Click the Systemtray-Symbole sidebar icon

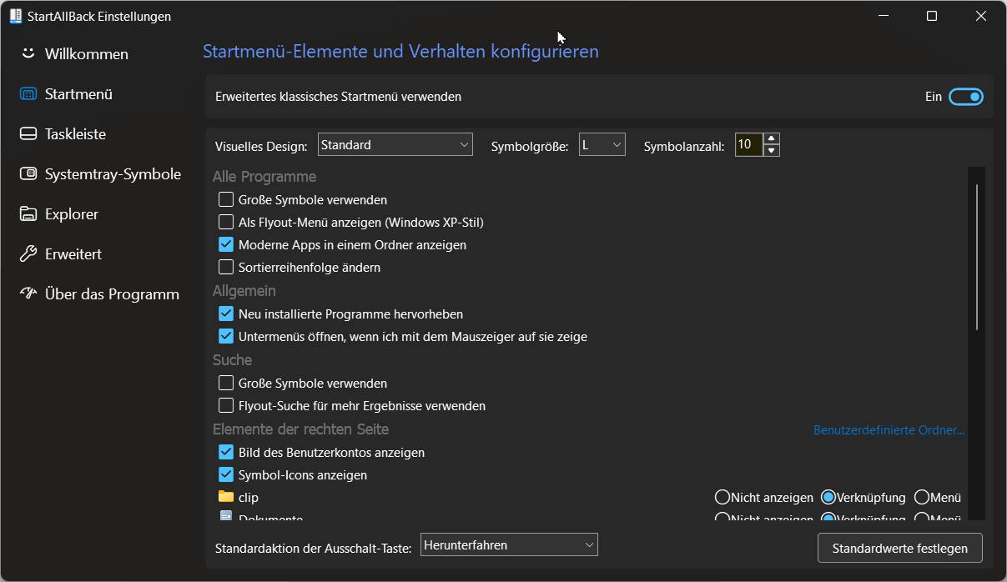click(x=28, y=174)
